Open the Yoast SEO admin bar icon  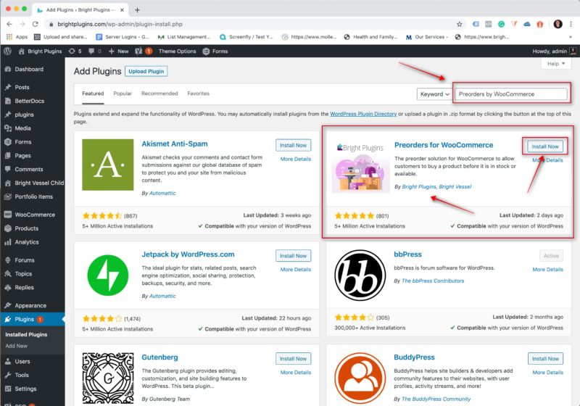coord(138,51)
